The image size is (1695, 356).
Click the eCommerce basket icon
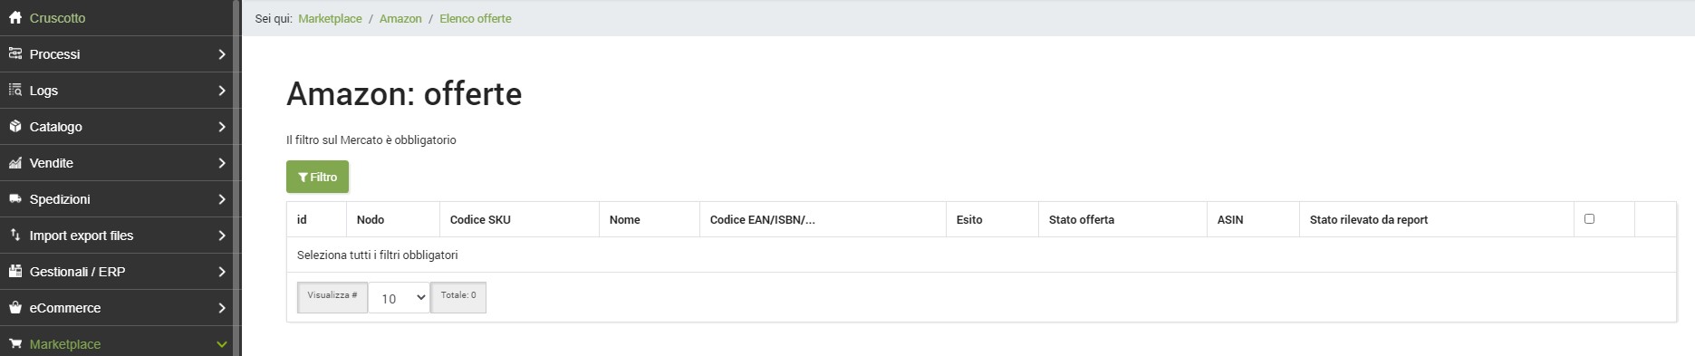tap(15, 308)
